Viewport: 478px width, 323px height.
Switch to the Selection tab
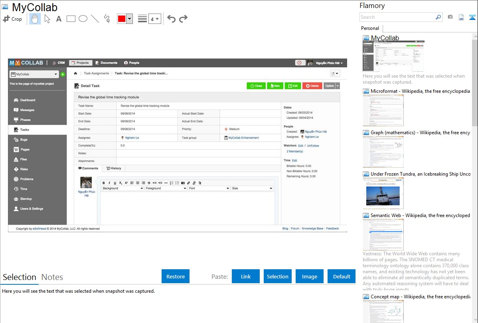[x=20, y=277]
